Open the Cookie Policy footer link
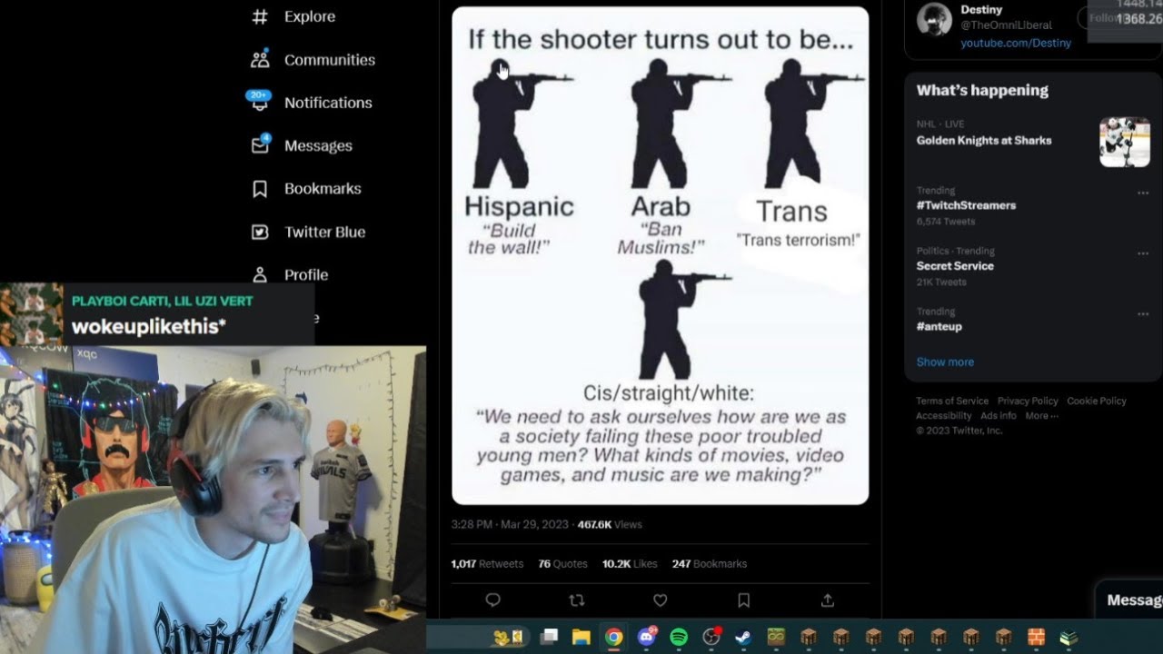The height and width of the screenshot is (654, 1163). 1097,401
